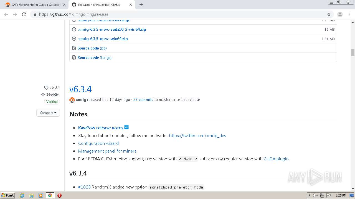355x199 pixels.
Task: Click the vertical scrollbar thumb
Action: click(353, 52)
